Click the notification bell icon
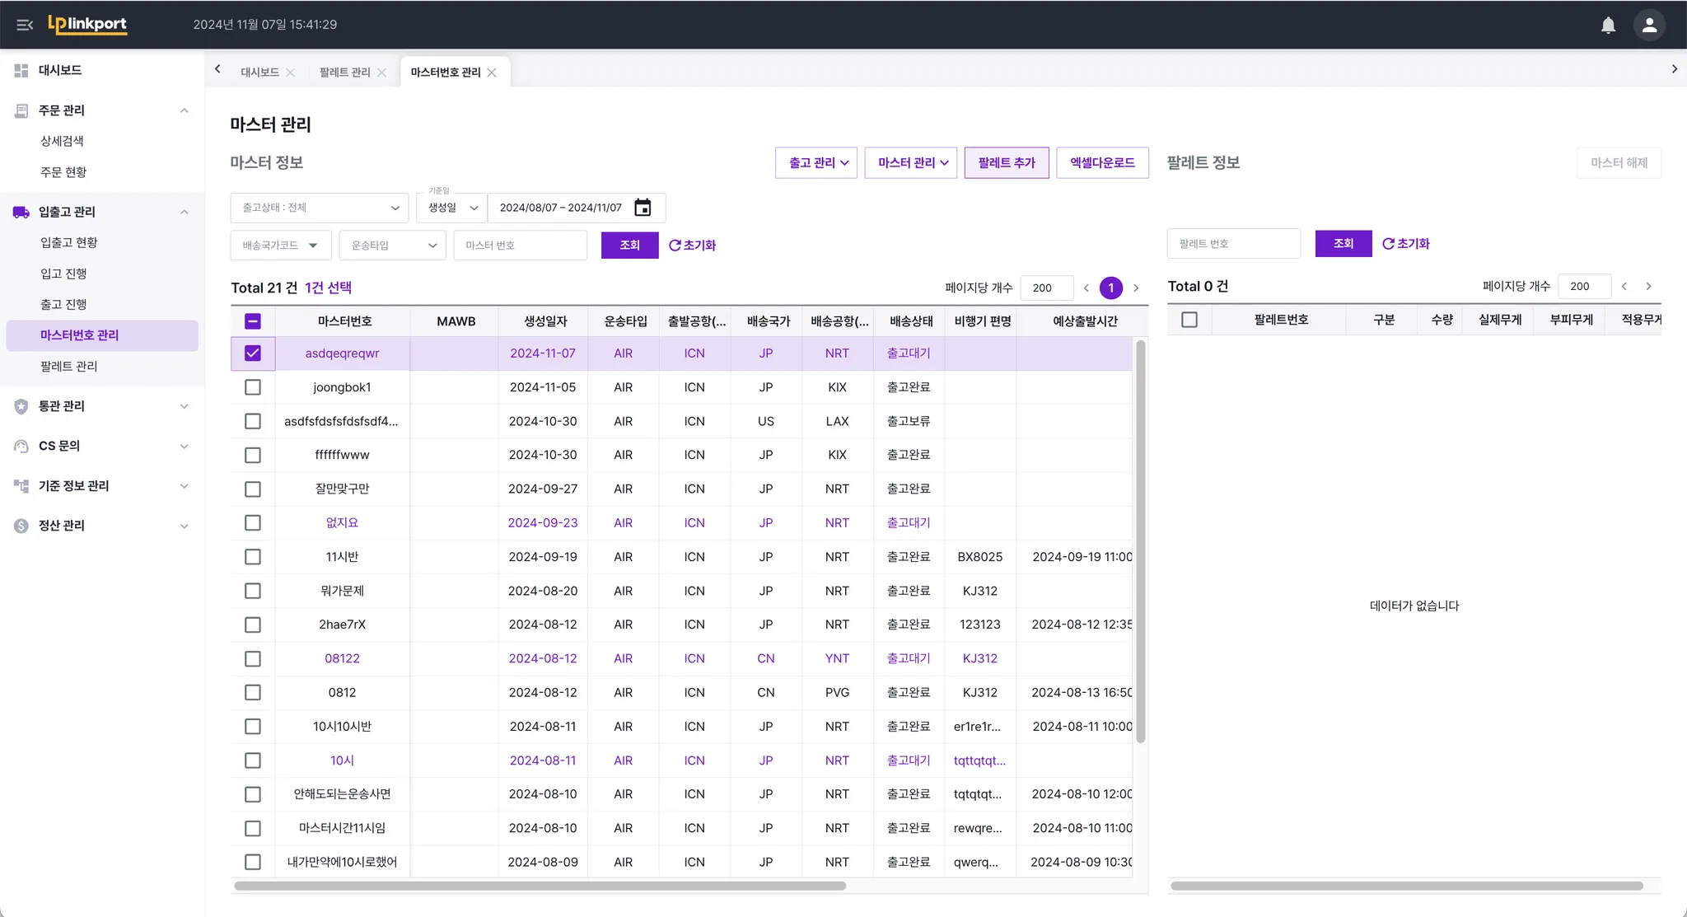Viewport: 1687px width, 917px height. coord(1607,25)
